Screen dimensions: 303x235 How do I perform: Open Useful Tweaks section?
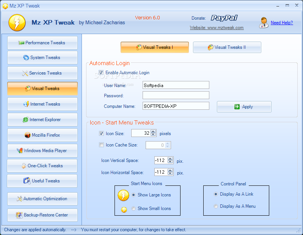42,181
